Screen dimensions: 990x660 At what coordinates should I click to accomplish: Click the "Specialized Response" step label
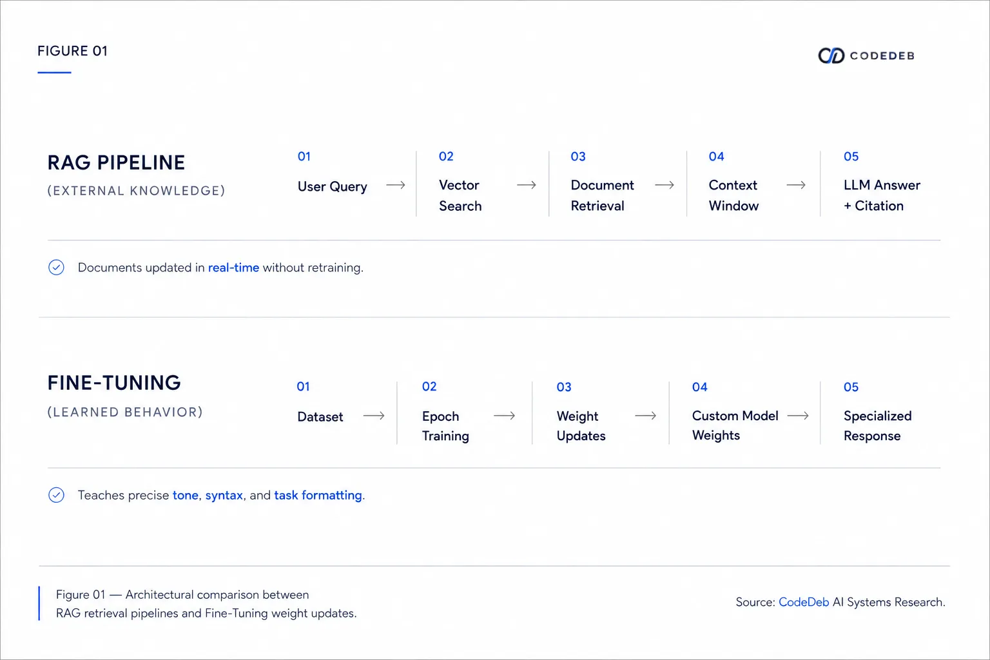(878, 426)
